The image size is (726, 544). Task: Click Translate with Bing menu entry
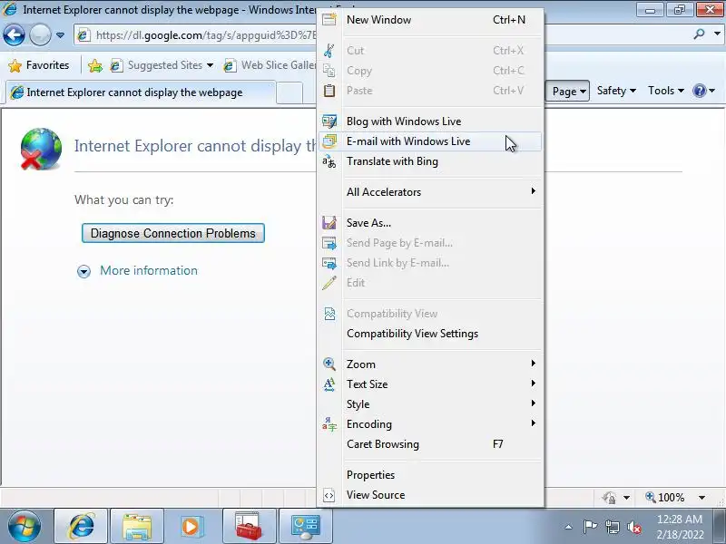430,161
